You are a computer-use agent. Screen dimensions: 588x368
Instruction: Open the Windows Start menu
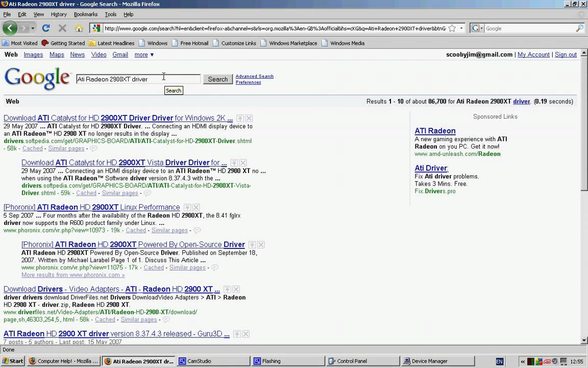(13, 361)
